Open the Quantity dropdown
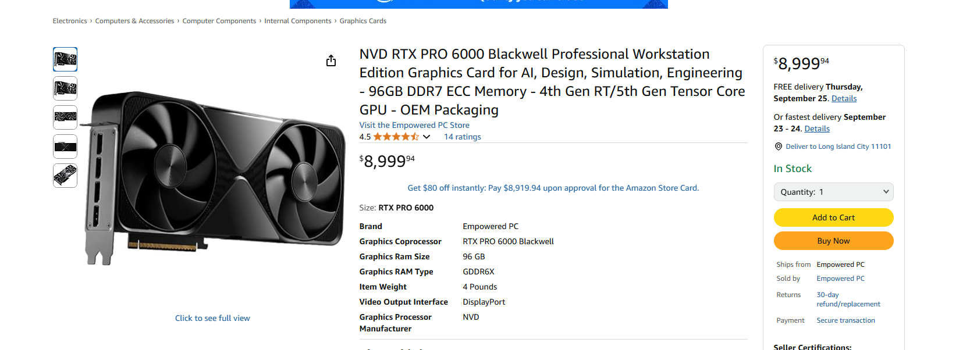Screen dimensions: 970x350 coord(833,192)
